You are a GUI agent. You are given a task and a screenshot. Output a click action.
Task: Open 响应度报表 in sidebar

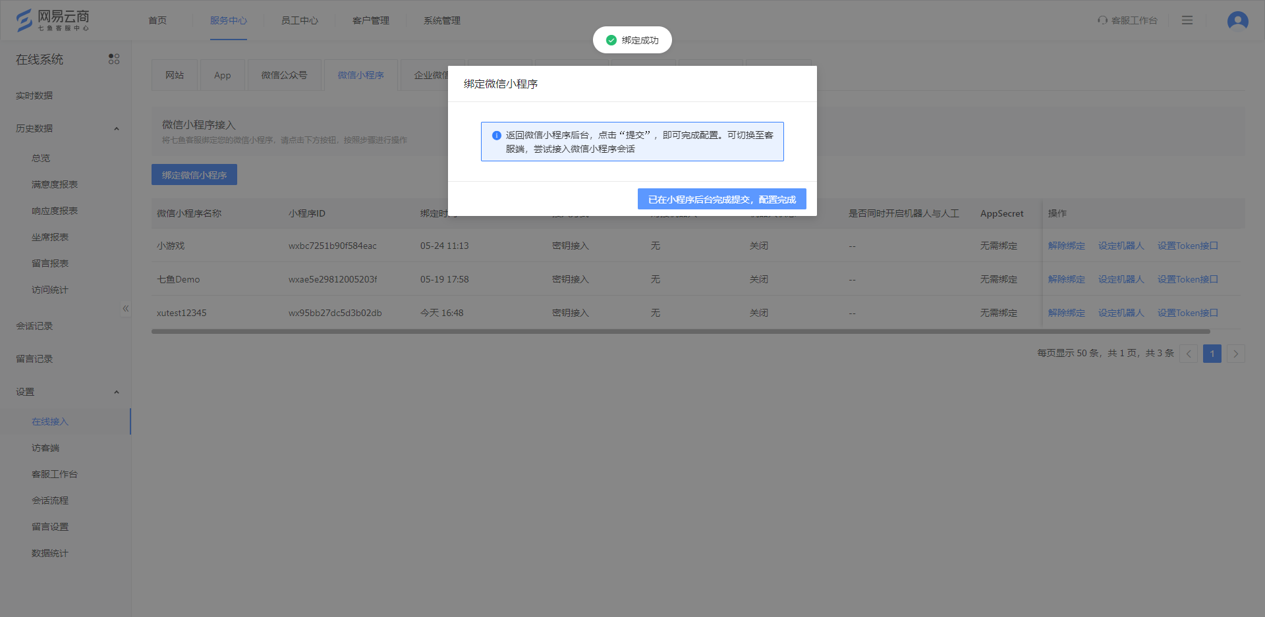(x=55, y=211)
